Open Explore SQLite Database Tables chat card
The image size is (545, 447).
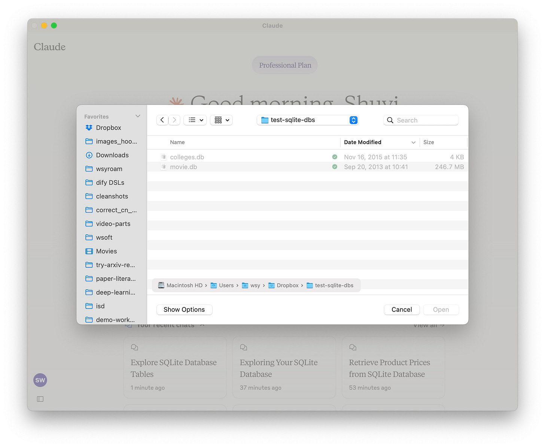pos(175,367)
